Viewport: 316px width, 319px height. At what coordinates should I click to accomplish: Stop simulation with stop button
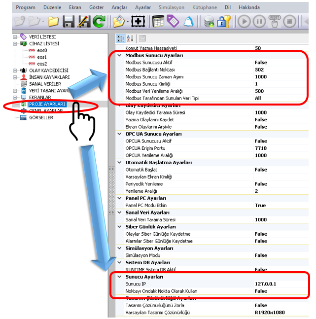pyautogui.click(x=289, y=21)
